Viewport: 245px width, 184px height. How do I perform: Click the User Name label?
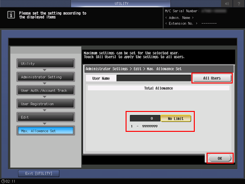tap(101, 78)
